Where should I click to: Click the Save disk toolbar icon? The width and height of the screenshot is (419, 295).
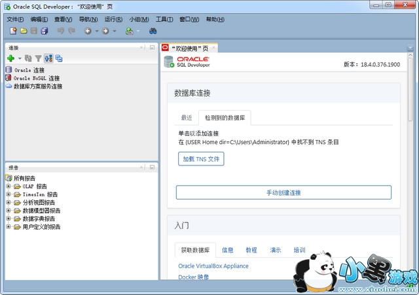[x=33, y=31]
